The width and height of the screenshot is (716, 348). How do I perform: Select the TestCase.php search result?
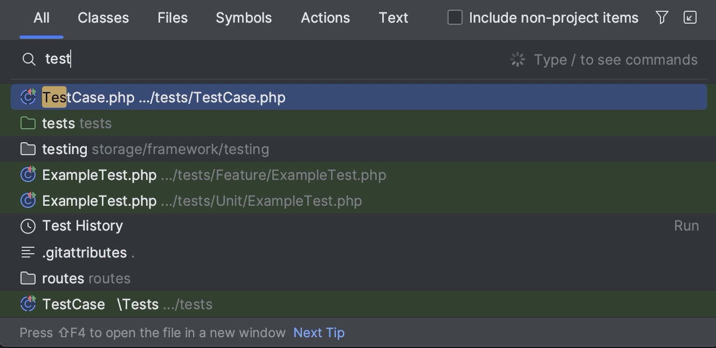[162, 97]
